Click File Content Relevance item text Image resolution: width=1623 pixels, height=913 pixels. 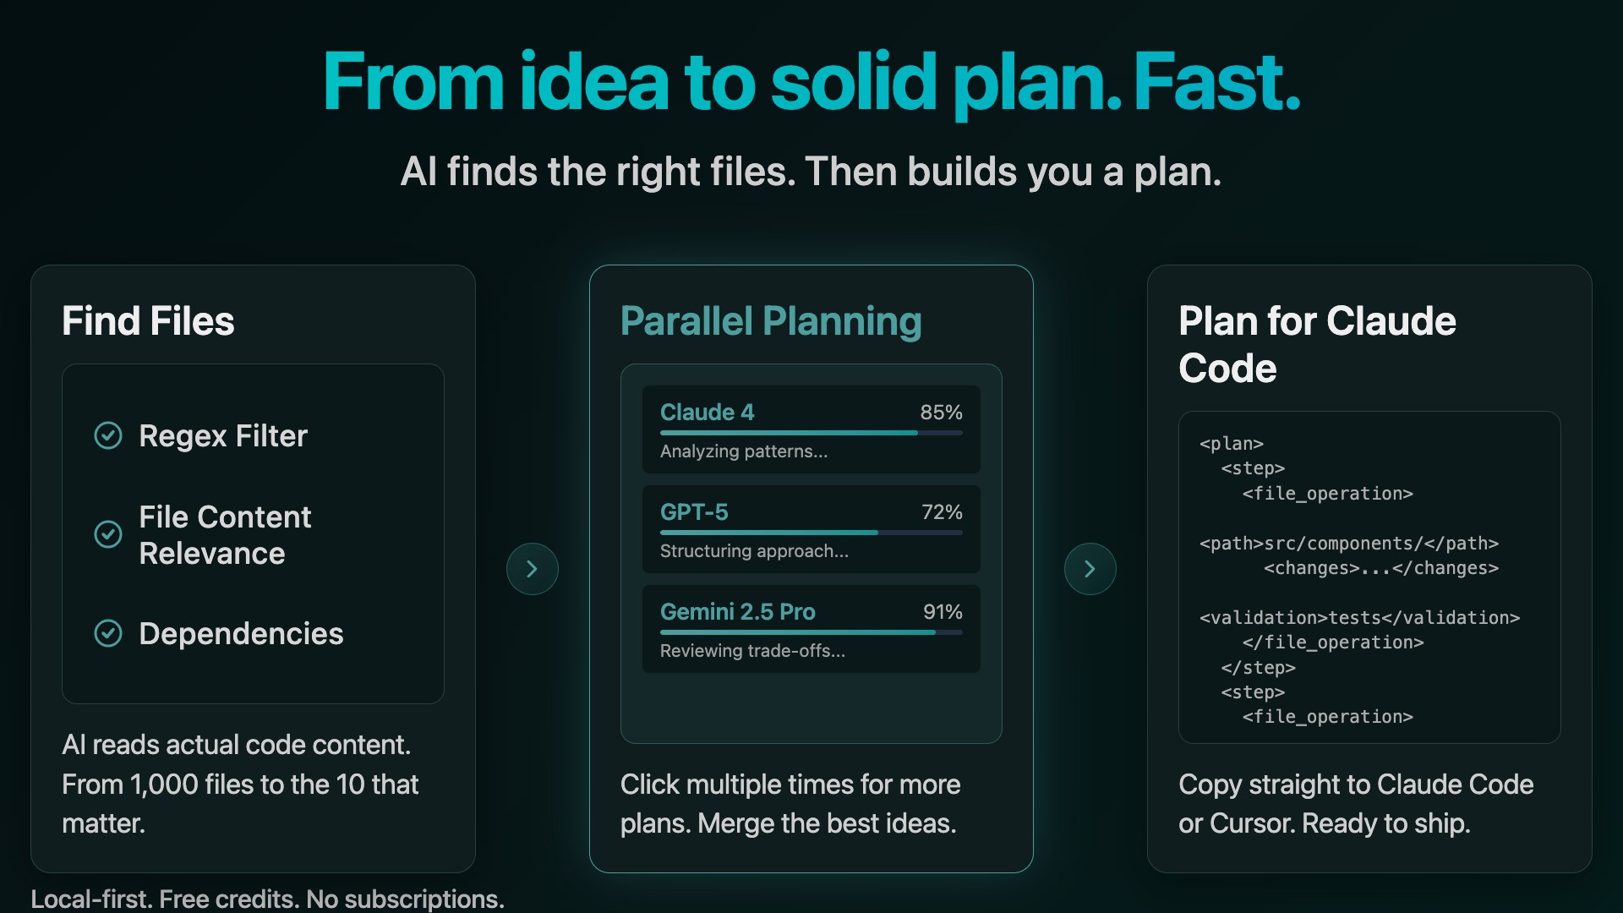coord(225,535)
